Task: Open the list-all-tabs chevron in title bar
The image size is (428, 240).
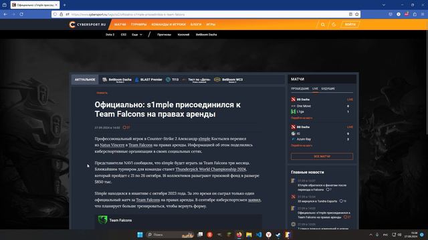Action: click(x=383, y=5)
